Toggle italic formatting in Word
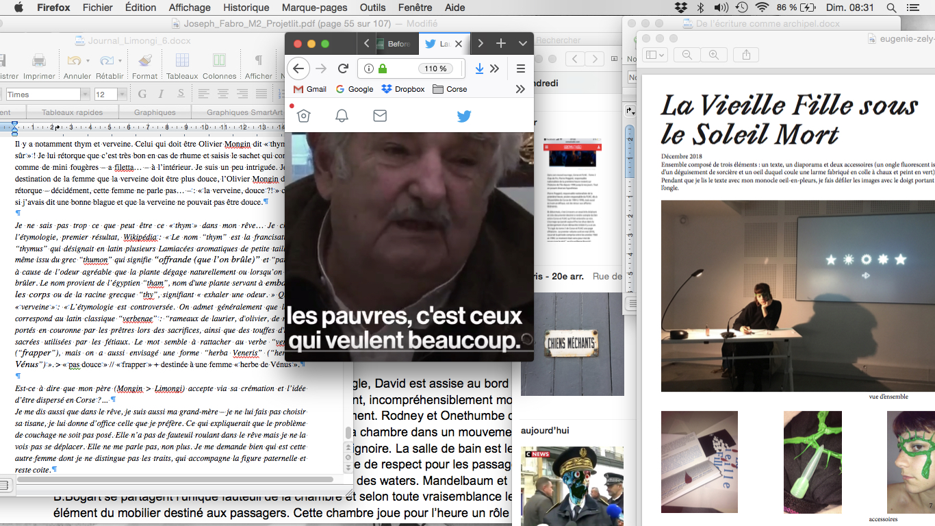This screenshot has height=526, width=935. click(161, 94)
